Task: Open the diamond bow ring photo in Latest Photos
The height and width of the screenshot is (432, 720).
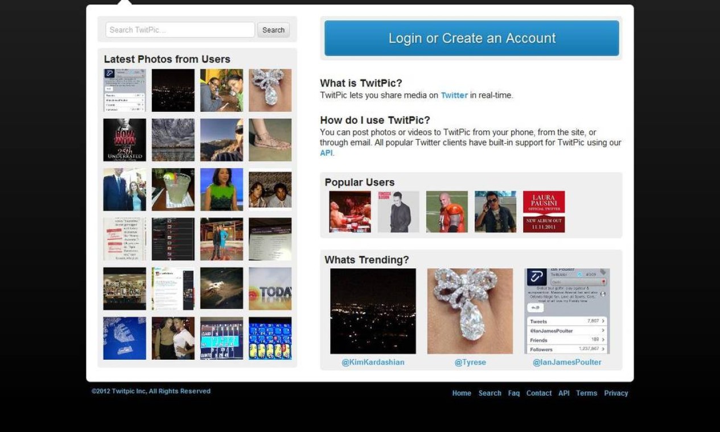Action: pyautogui.click(x=270, y=90)
